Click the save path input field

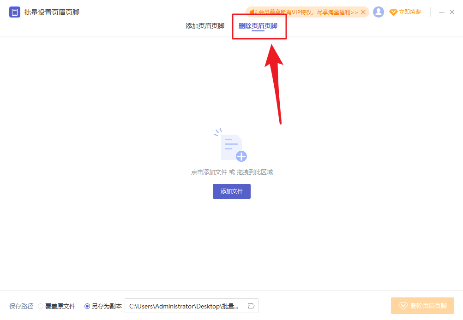185,306
